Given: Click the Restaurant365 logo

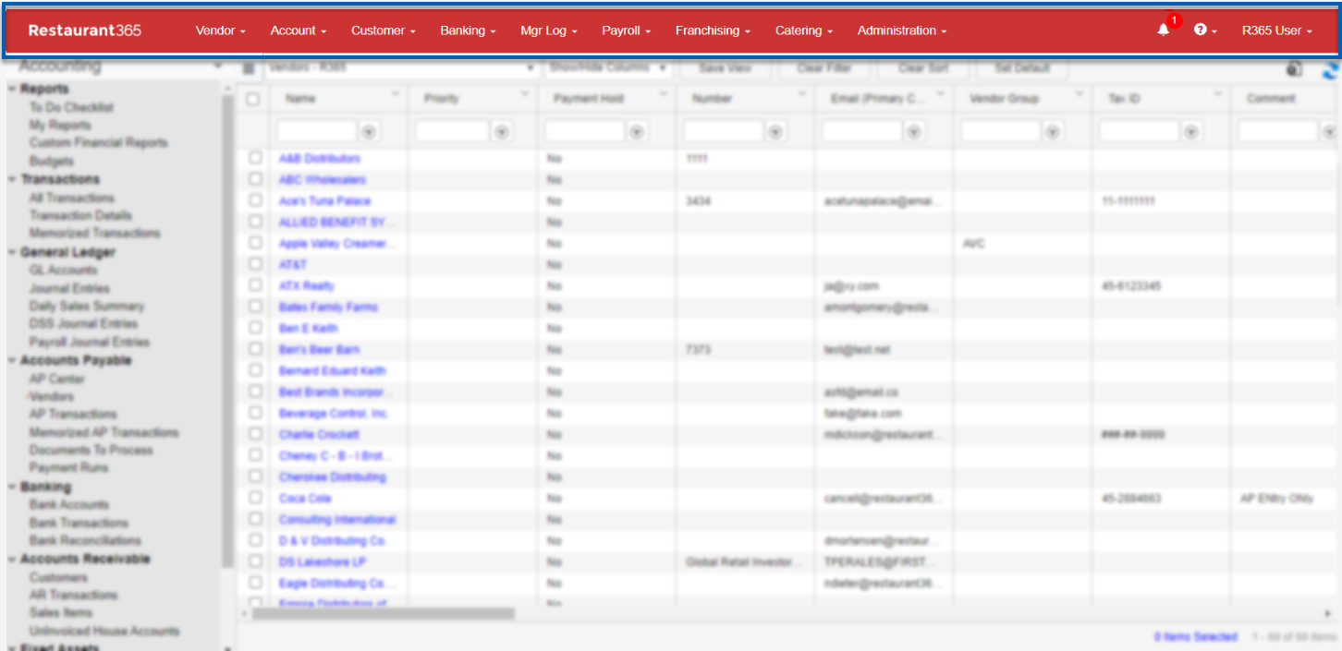Looking at the screenshot, I should click(x=85, y=30).
